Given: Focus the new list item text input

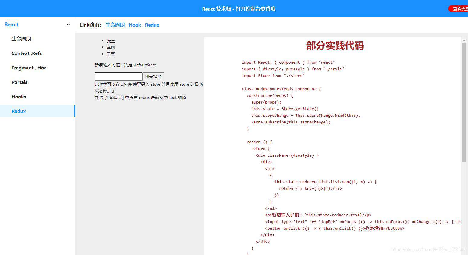Looking at the screenshot, I should point(119,77).
